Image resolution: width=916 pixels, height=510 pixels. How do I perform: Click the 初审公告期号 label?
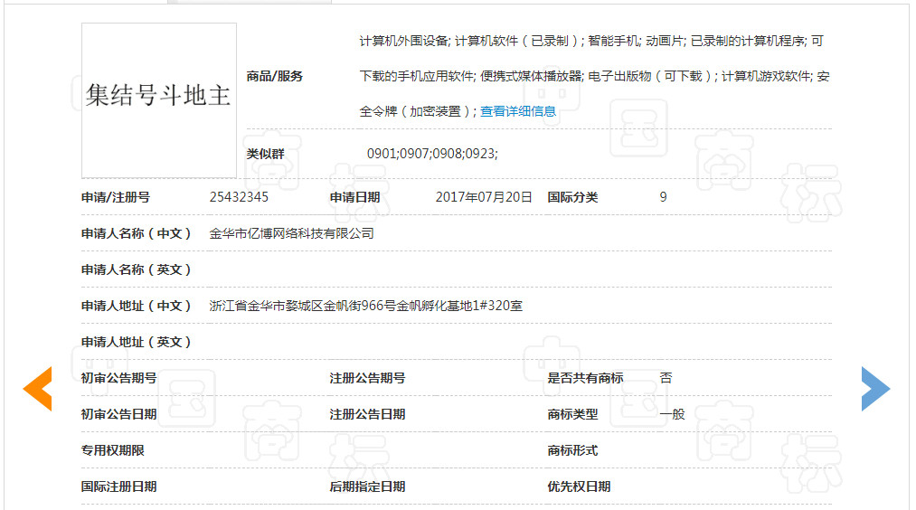coord(119,378)
